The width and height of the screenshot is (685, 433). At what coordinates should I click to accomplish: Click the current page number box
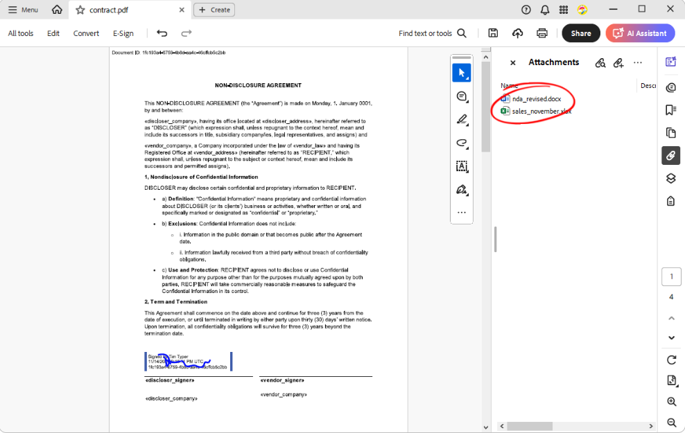[x=671, y=276]
